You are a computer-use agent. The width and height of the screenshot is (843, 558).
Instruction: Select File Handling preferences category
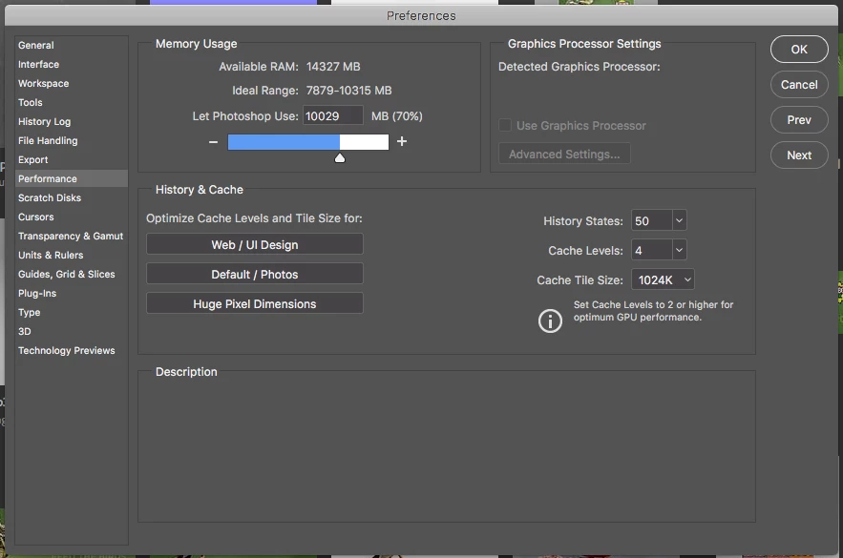pos(72,141)
